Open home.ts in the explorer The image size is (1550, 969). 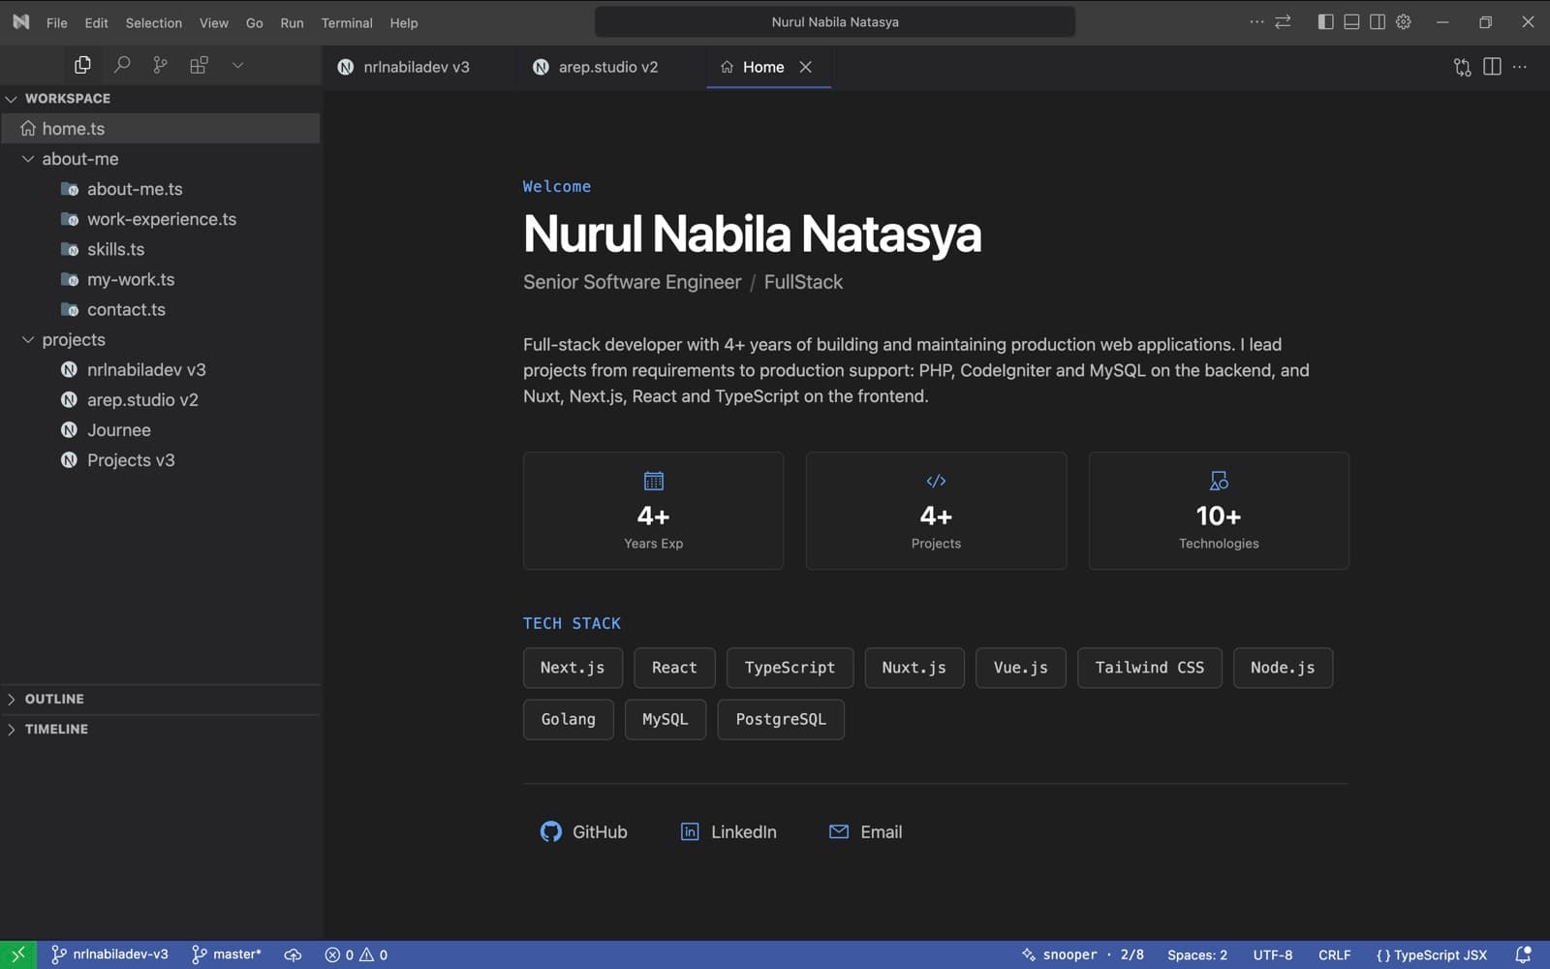(x=160, y=129)
